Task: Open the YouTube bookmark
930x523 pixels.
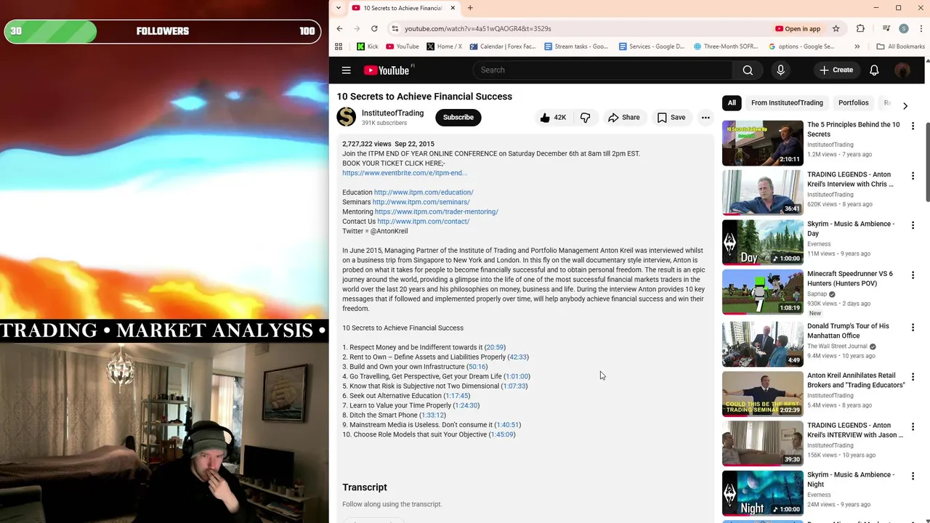Action: [x=402, y=46]
